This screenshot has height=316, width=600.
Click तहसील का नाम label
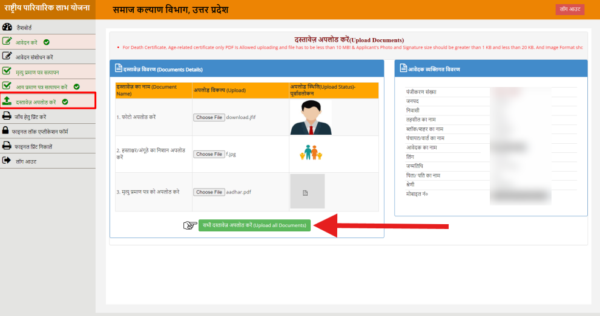pos(421,120)
